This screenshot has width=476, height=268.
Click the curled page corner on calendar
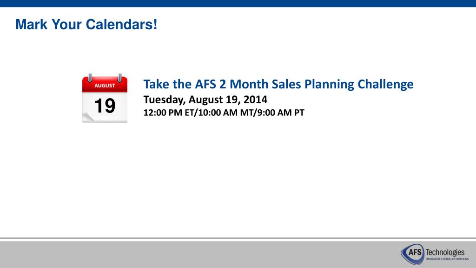[88, 117]
